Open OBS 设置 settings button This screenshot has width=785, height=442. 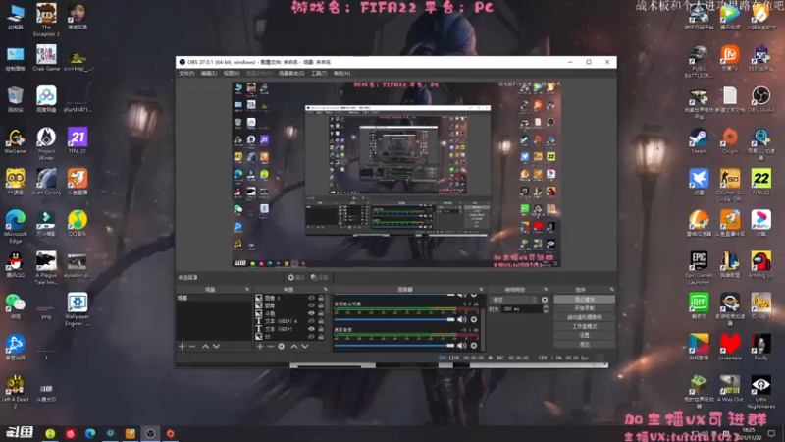click(584, 335)
